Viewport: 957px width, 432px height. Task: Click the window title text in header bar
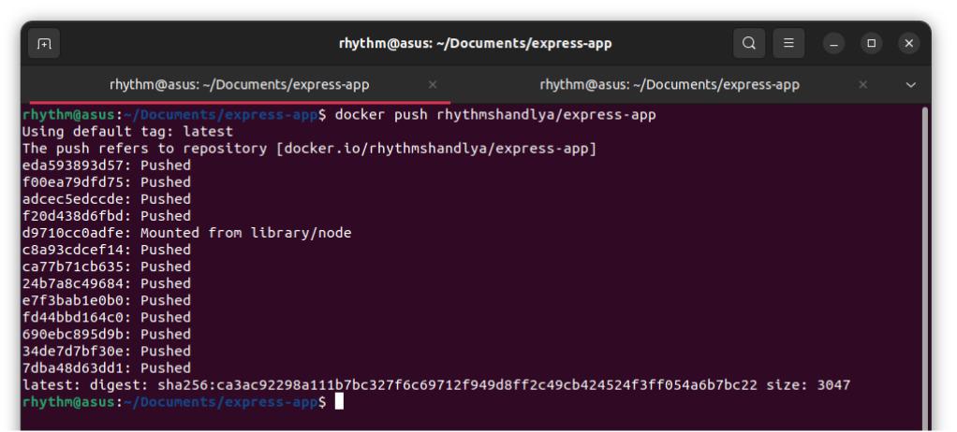475,43
